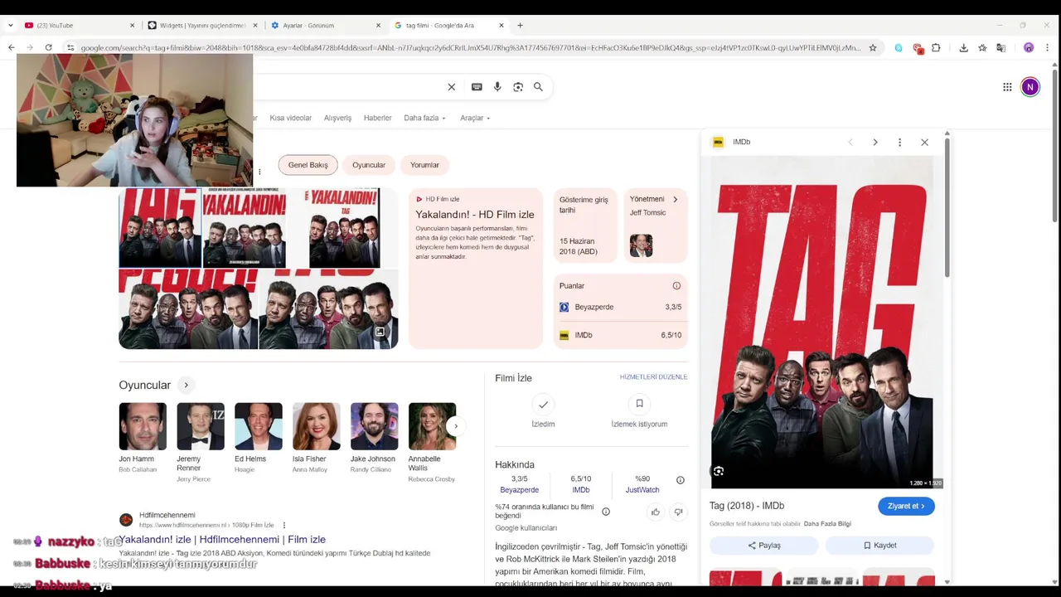Bookmark this page with star icon
Screen dimensions: 1061x597
(x=872, y=48)
